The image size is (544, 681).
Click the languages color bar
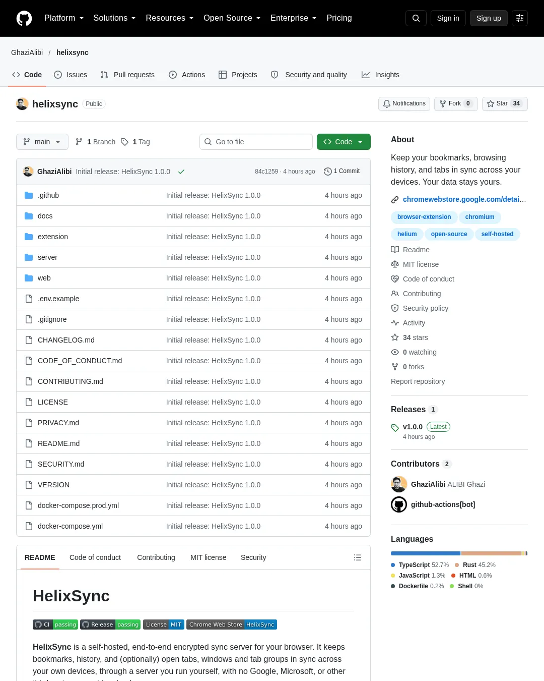point(459,553)
